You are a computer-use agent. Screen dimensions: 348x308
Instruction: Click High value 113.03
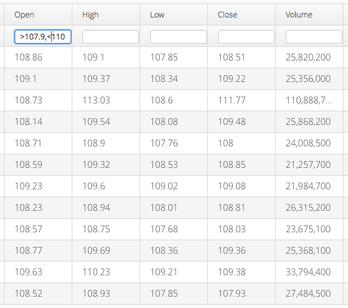click(x=96, y=100)
